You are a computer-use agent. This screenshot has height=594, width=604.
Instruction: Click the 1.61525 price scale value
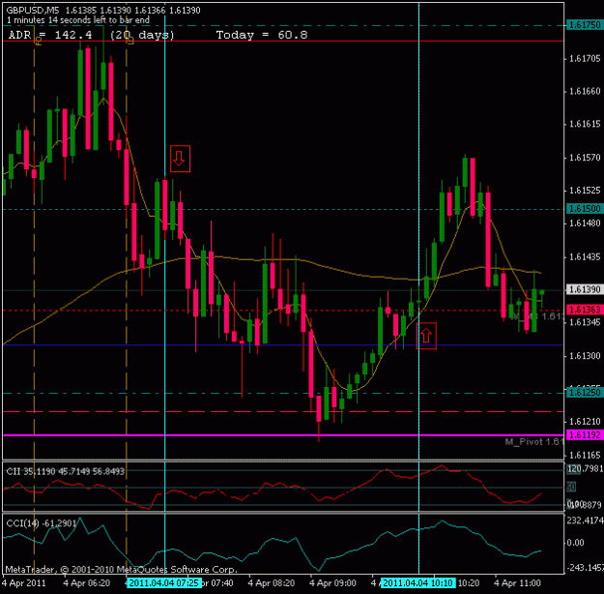(x=585, y=191)
